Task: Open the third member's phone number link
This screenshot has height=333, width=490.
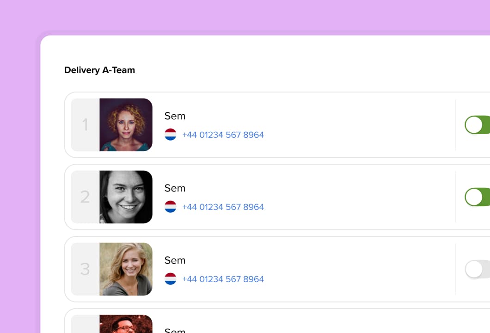Action: click(223, 279)
